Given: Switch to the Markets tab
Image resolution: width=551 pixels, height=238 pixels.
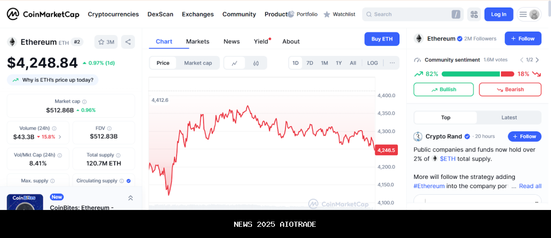Looking at the screenshot, I should tap(197, 41).
